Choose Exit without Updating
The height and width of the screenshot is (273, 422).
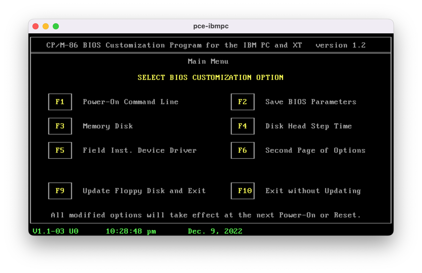coord(313,191)
